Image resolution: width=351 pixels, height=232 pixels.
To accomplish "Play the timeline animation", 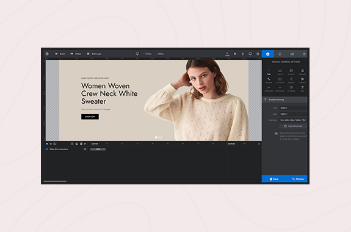I will [x=85, y=143].
